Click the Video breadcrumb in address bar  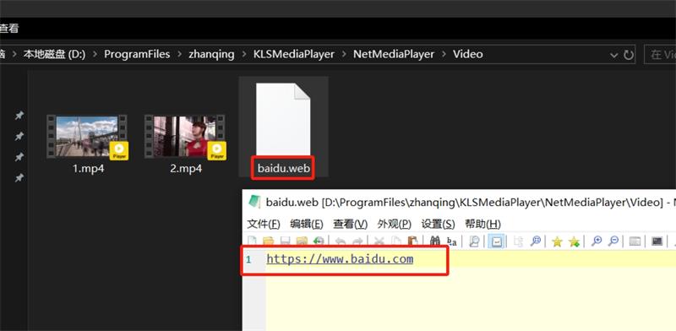pos(468,54)
